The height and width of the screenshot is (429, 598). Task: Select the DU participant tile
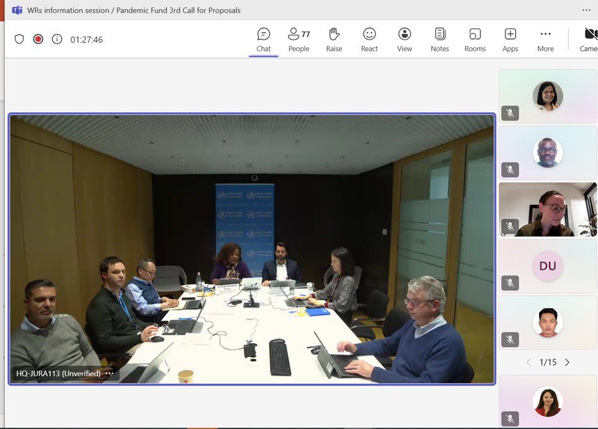(x=548, y=266)
